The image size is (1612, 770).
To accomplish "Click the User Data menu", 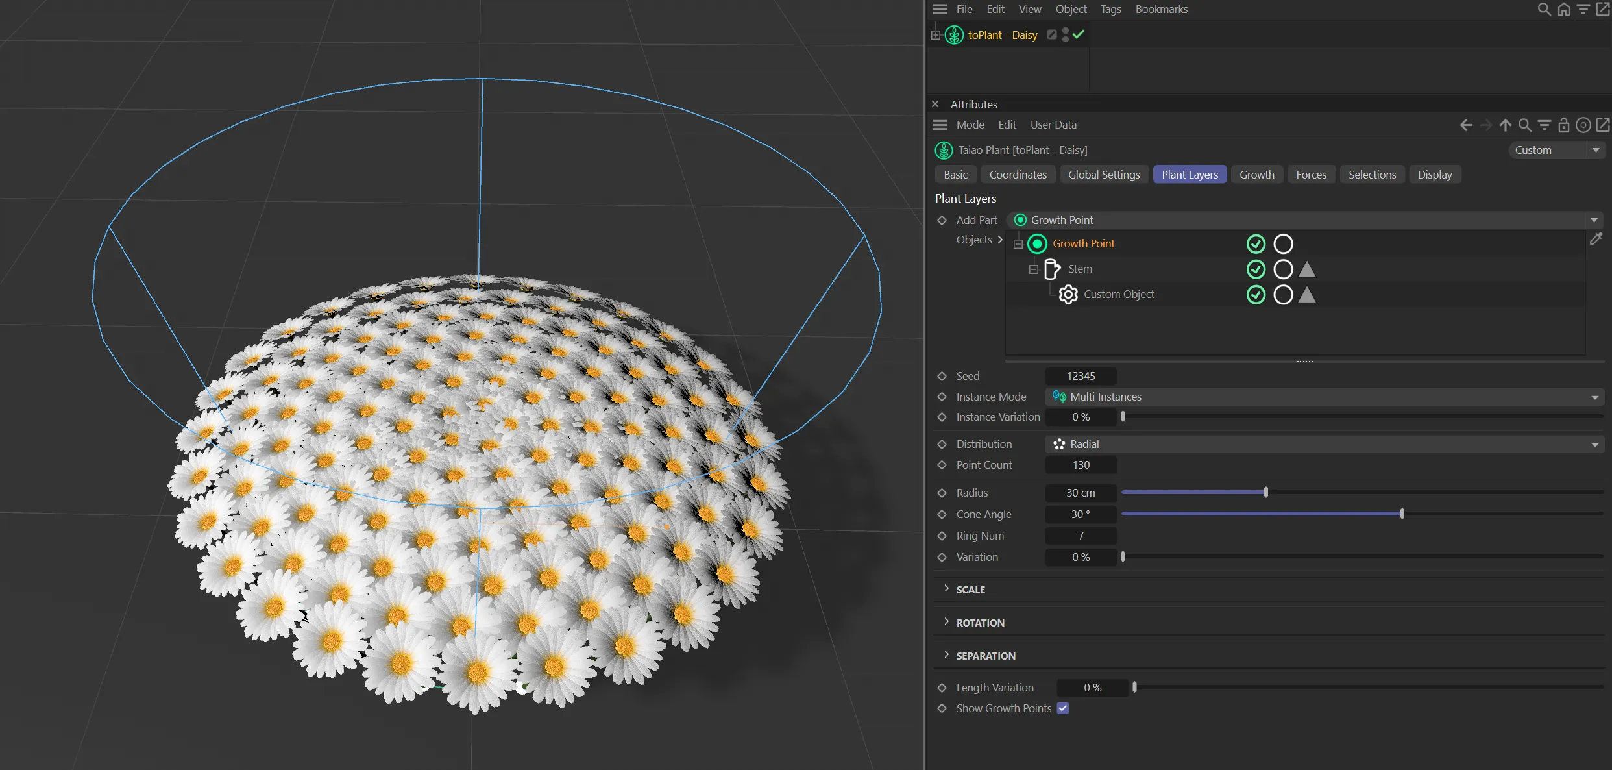I will coord(1053,125).
